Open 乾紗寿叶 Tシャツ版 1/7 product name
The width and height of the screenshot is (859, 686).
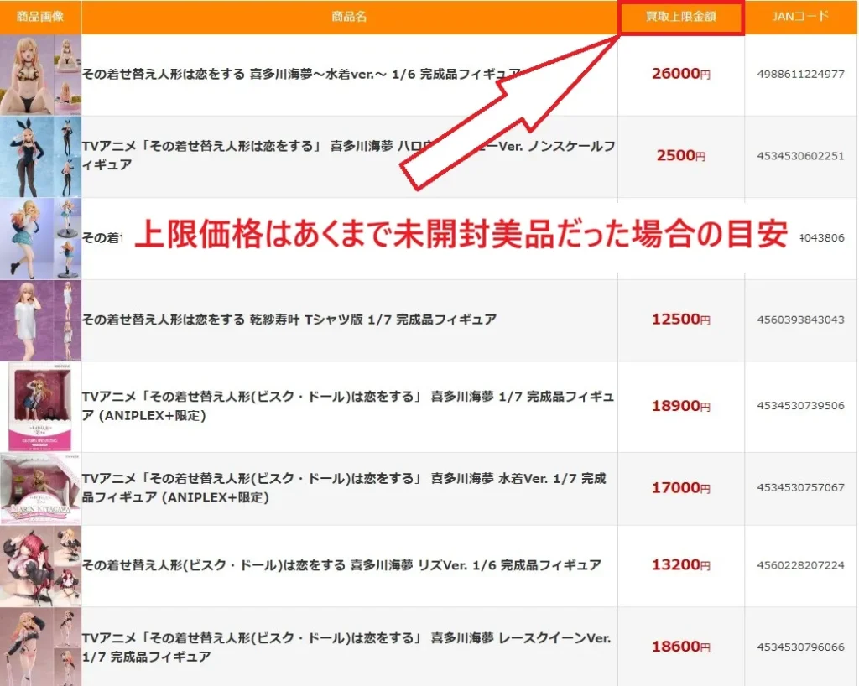tap(289, 320)
